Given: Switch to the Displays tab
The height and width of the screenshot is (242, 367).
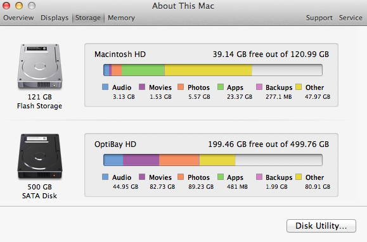Looking at the screenshot, I should (55, 18).
